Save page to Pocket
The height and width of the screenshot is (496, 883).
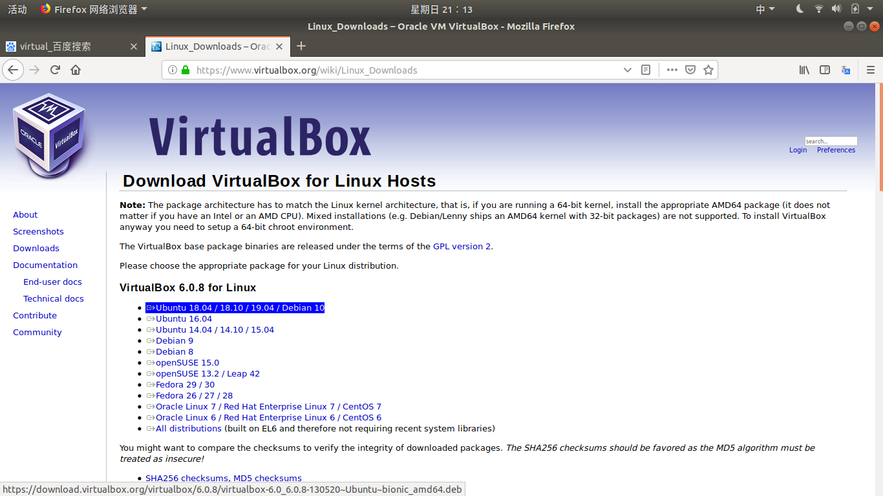click(x=690, y=70)
